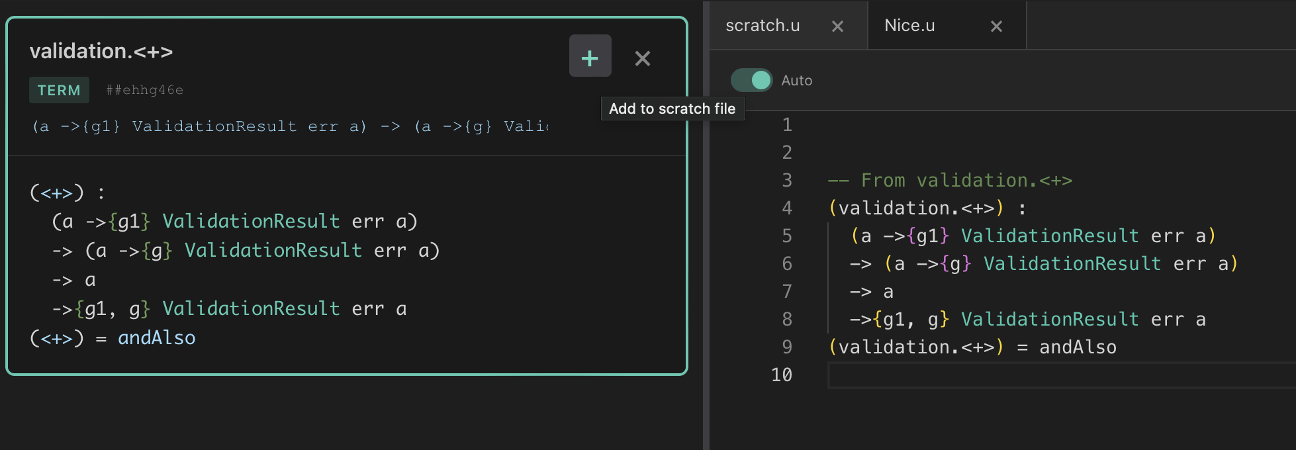Place cursor on empty editor line 10

[1059, 375]
